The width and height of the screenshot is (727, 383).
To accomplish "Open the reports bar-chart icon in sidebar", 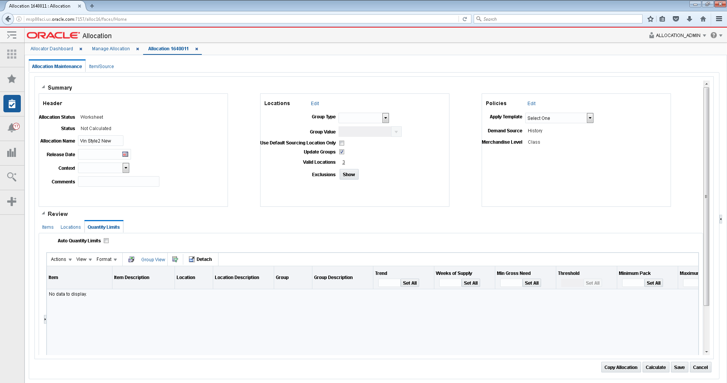I will [x=12, y=153].
